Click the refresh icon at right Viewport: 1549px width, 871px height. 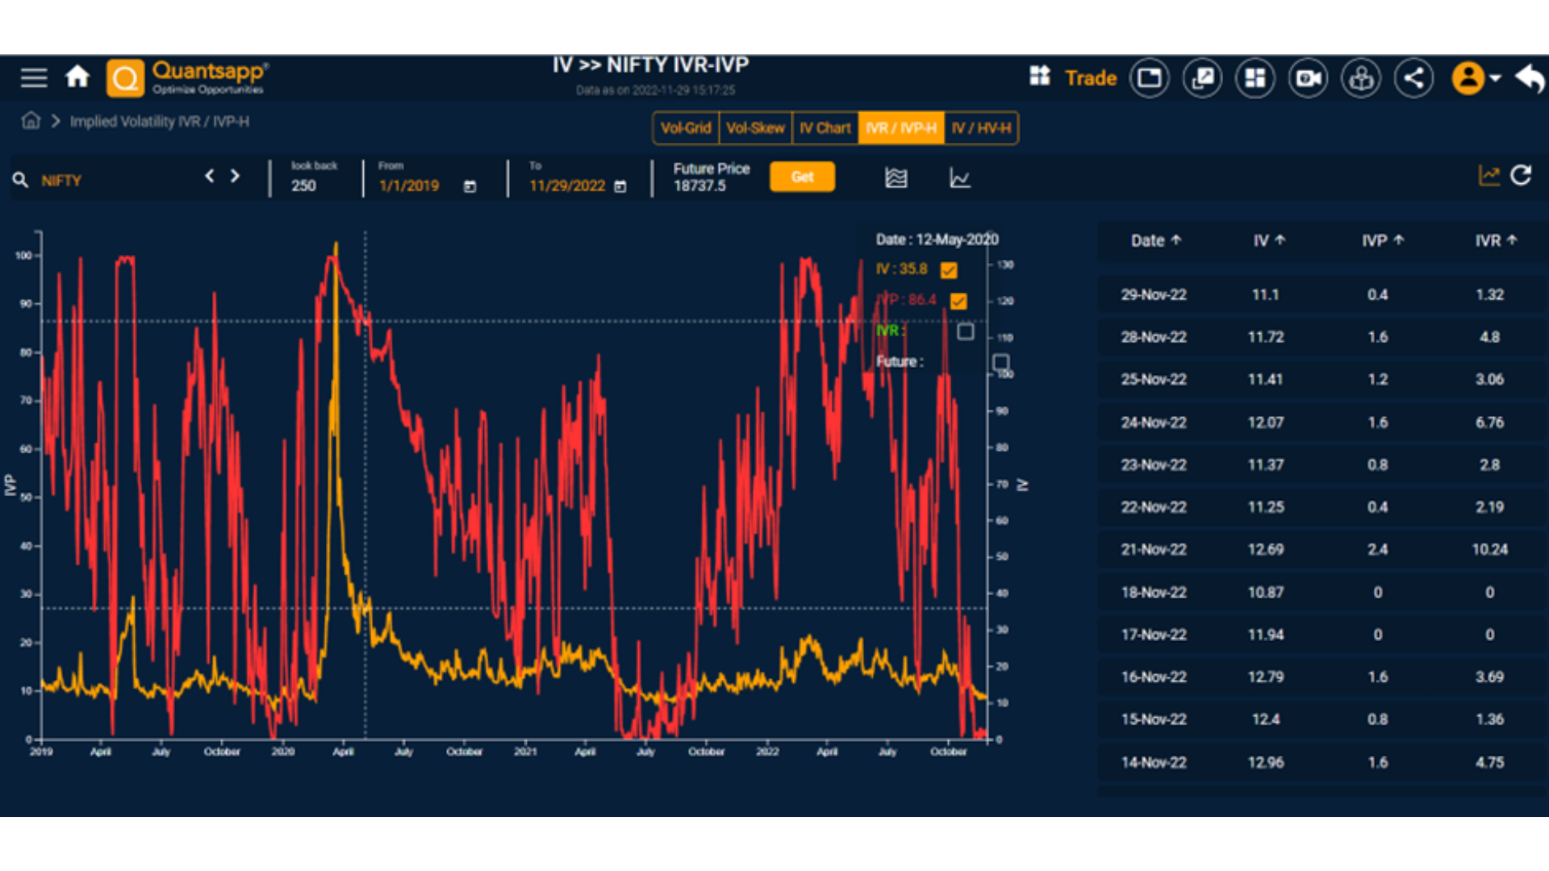pos(1521,176)
